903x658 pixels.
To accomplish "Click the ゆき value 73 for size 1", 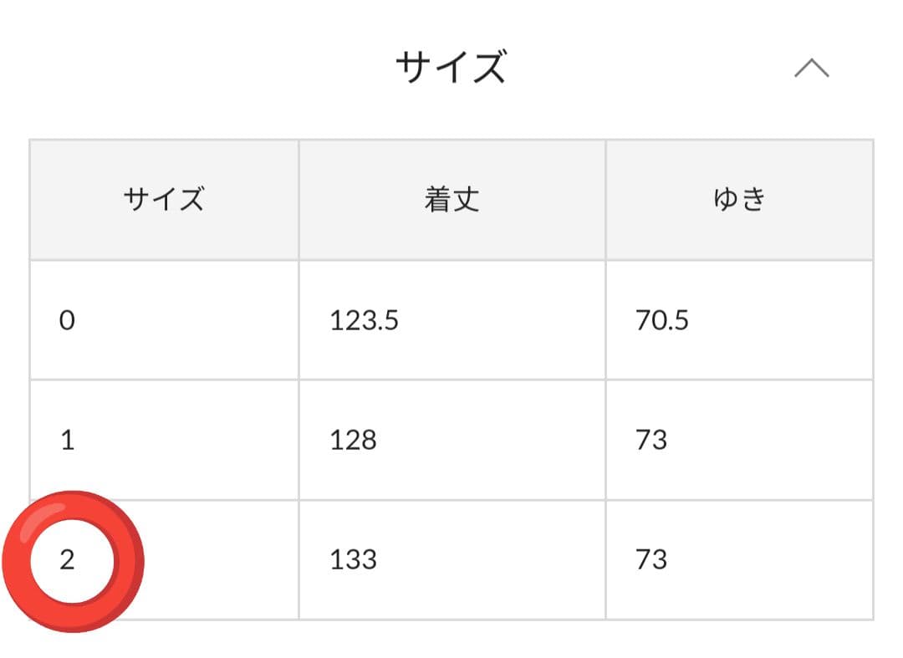I will coord(650,440).
